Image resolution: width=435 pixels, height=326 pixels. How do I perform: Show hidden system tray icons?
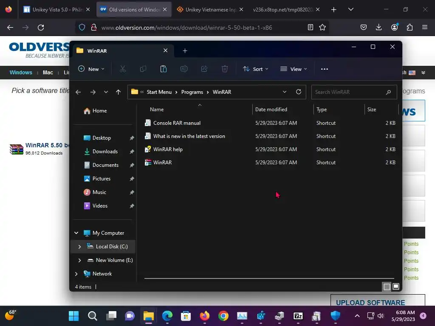[357, 316]
